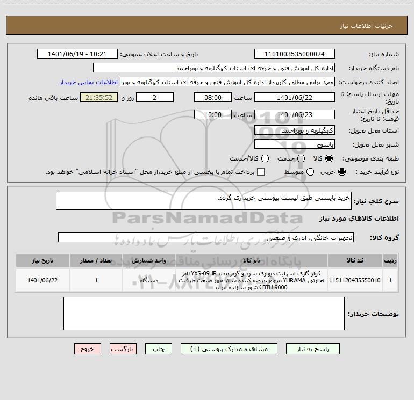Click the شماره نیاز field 1101003535000024
The image size is (414, 400).
[x=295, y=54]
